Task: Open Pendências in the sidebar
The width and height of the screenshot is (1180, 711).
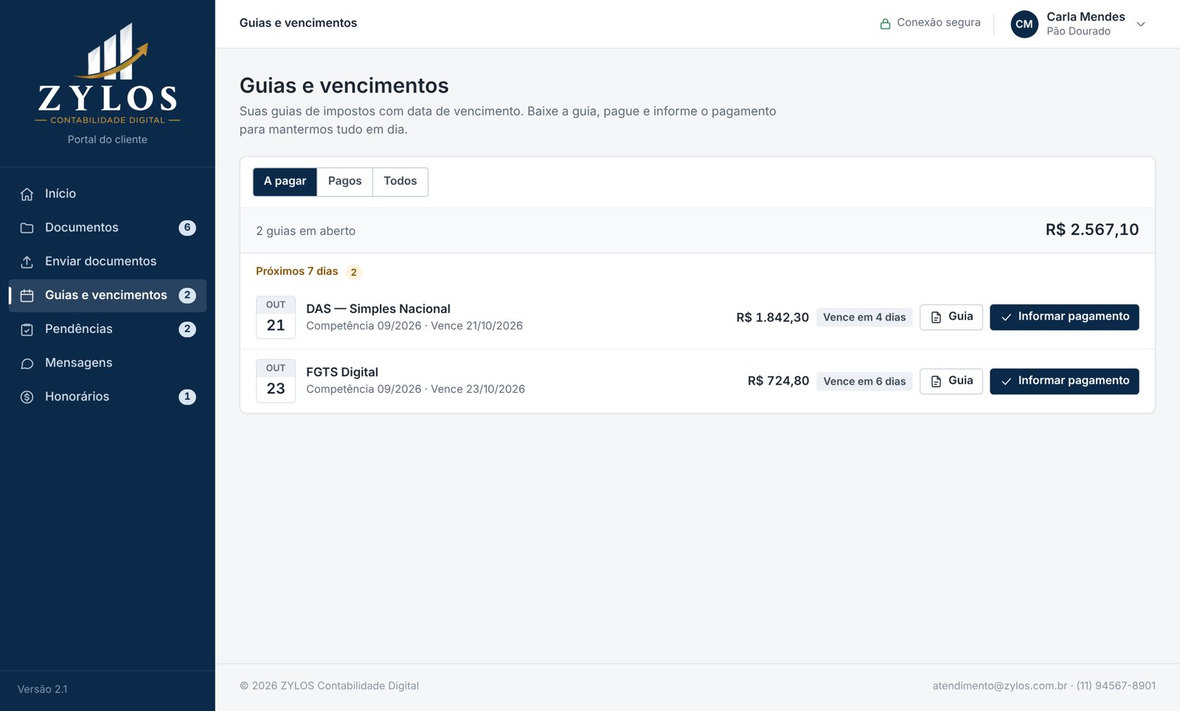Action: coord(108,329)
